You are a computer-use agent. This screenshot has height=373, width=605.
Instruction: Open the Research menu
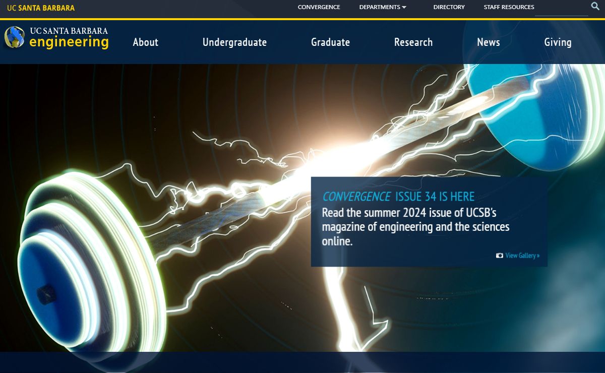(x=413, y=42)
